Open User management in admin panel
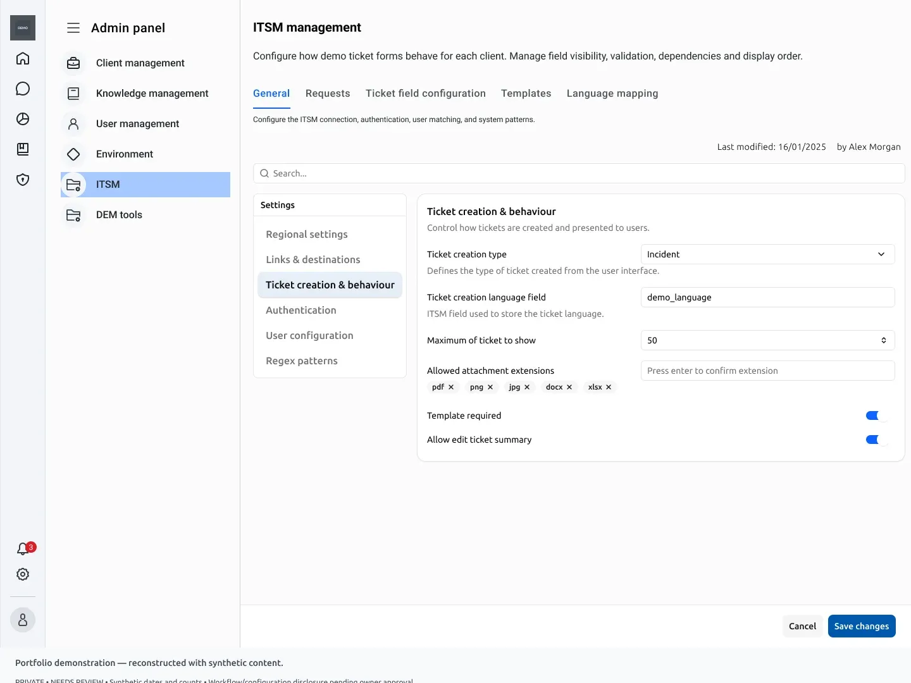 (x=146, y=124)
